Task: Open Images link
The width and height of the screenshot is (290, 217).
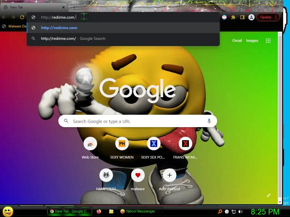Action: click(252, 41)
